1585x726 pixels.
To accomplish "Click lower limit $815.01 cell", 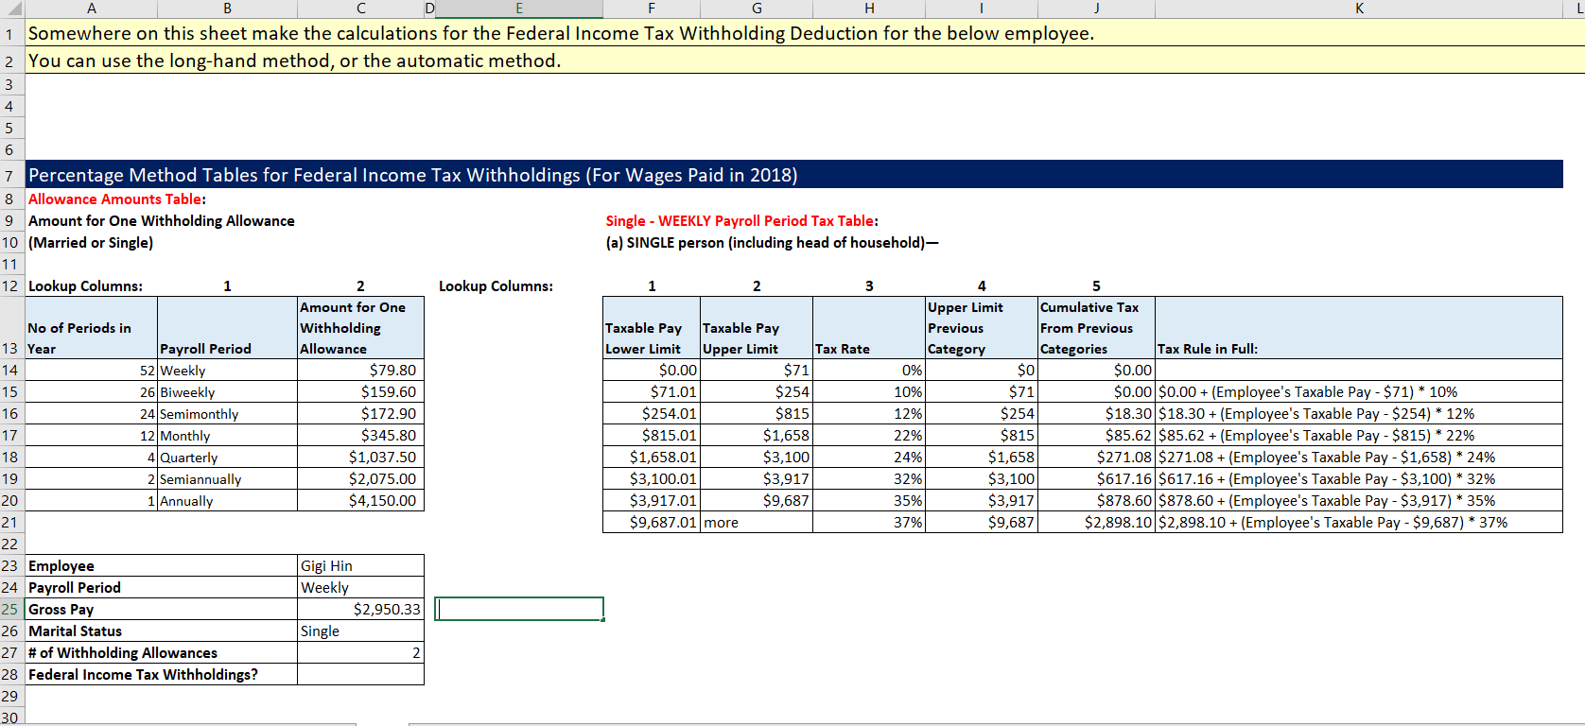I will 652,435.
